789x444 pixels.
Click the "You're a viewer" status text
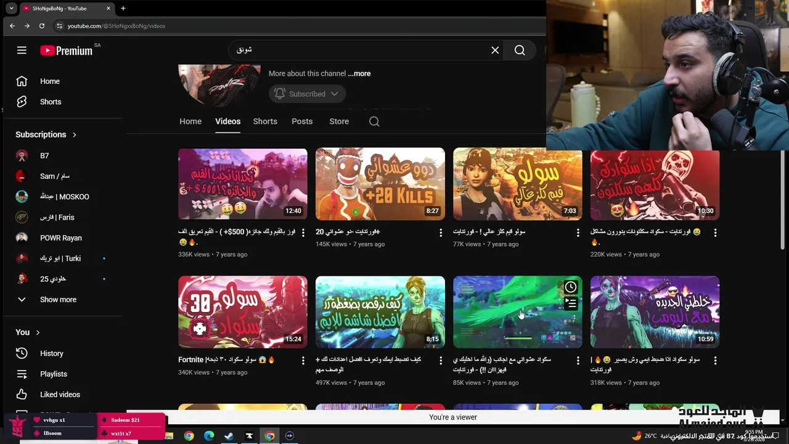(x=453, y=417)
